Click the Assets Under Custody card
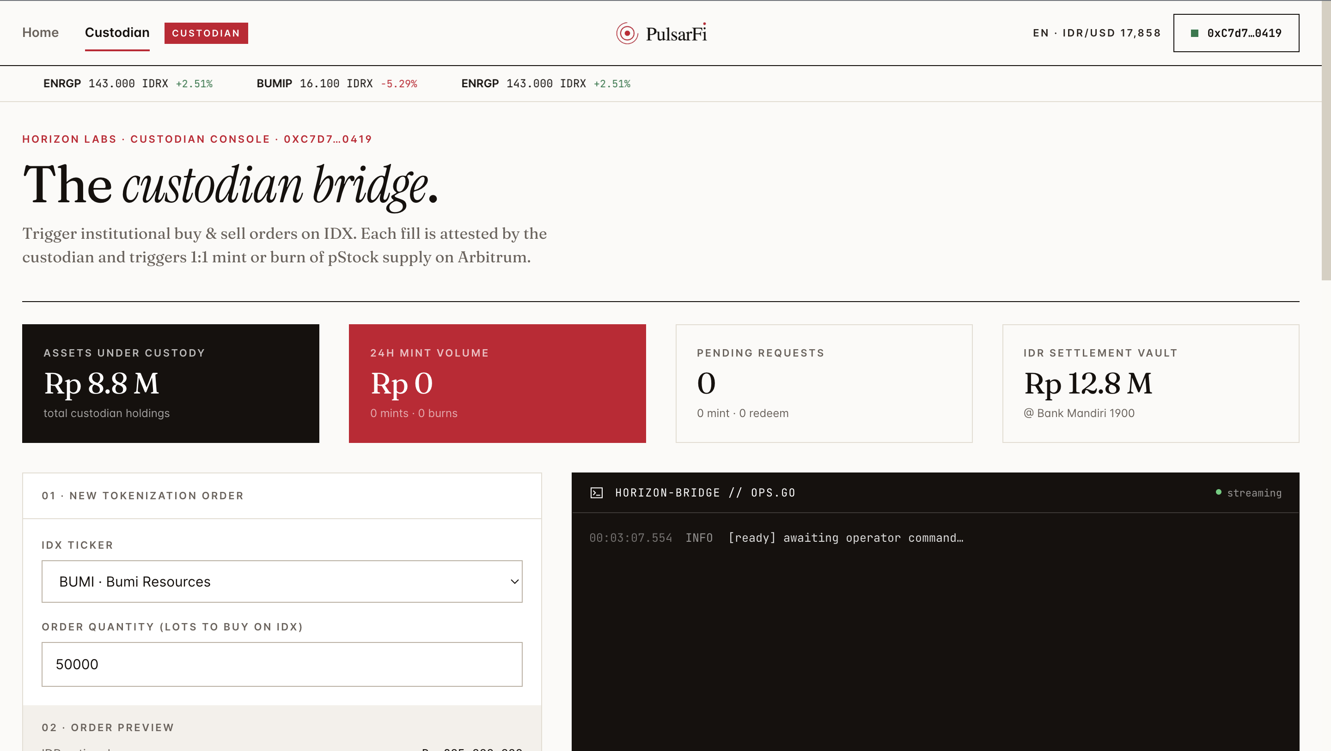This screenshot has width=1331, height=751. pos(171,383)
